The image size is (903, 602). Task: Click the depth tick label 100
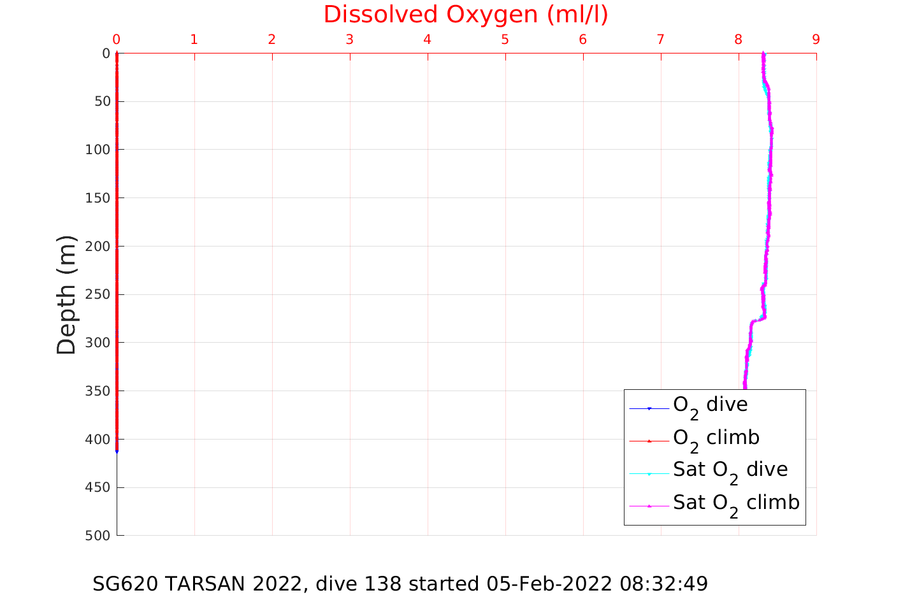(98, 150)
